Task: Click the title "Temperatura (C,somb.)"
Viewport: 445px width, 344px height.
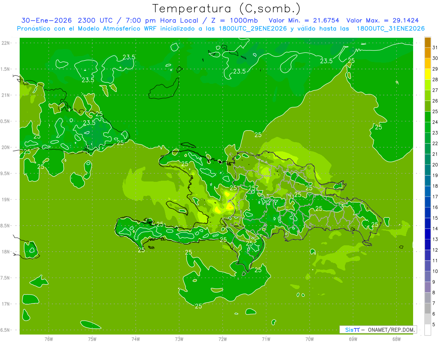Action: (x=227, y=9)
